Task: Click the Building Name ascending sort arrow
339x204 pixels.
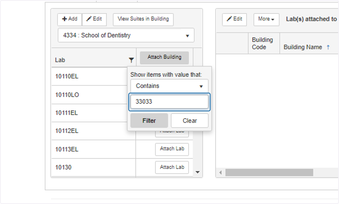Action: 328,47
